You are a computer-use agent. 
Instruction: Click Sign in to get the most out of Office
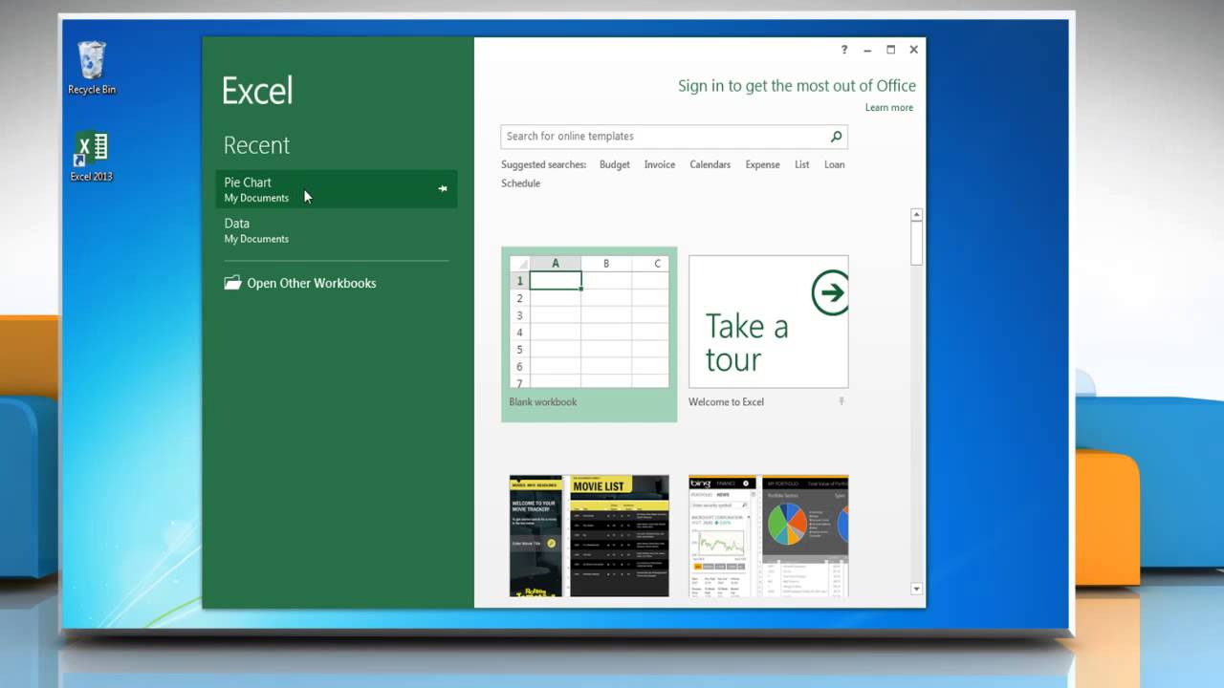point(797,86)
